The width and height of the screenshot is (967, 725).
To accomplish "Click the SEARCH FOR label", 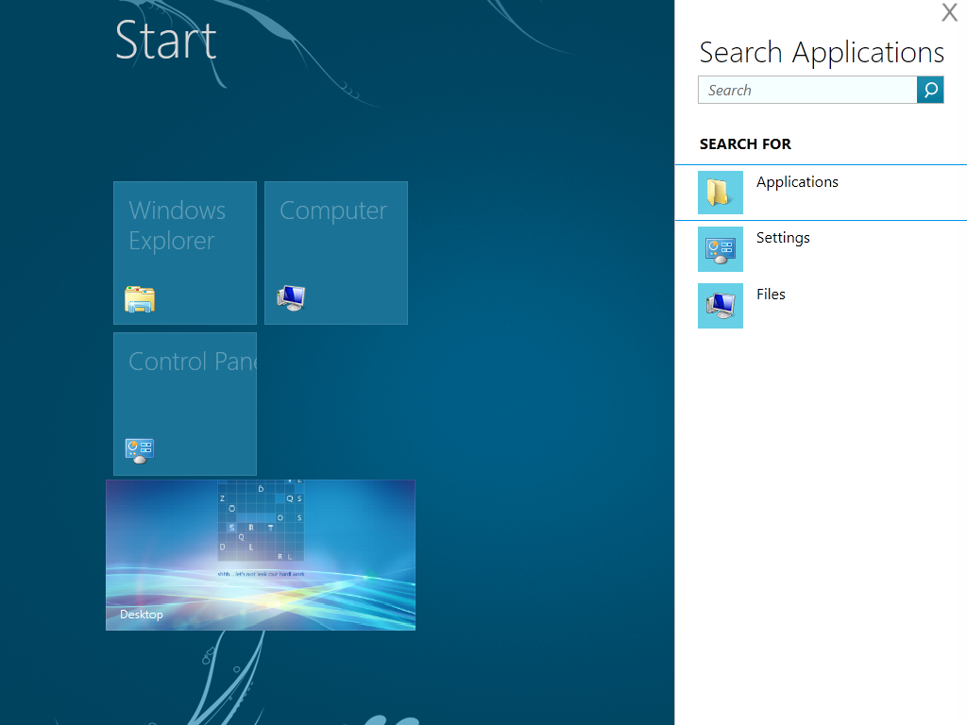I will [745, 144].
